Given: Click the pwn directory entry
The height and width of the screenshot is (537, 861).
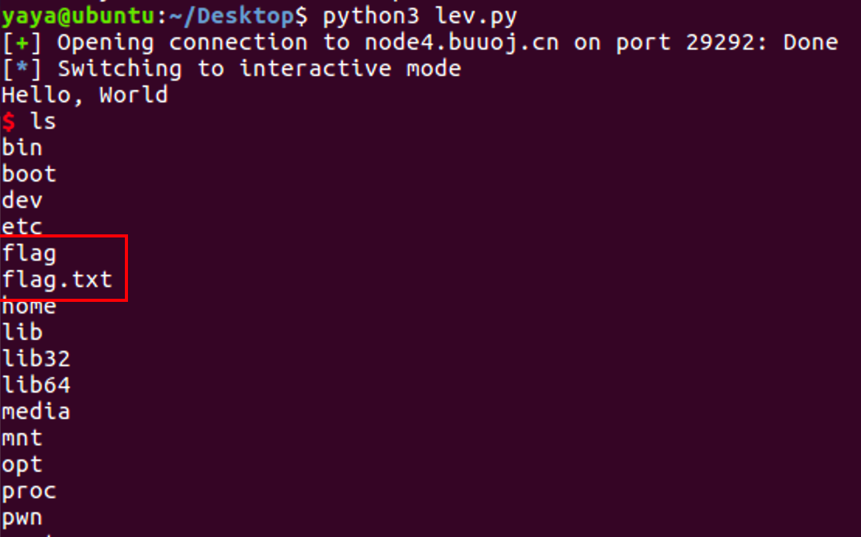Looking at the screenshot, I should [x=22, y=517].
